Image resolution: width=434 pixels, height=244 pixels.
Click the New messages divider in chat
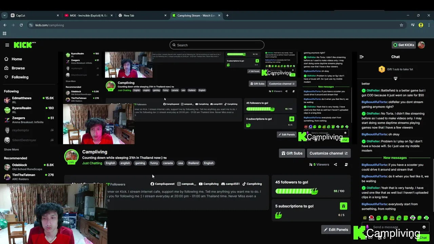pyautogui.click(x=395, y=158)
